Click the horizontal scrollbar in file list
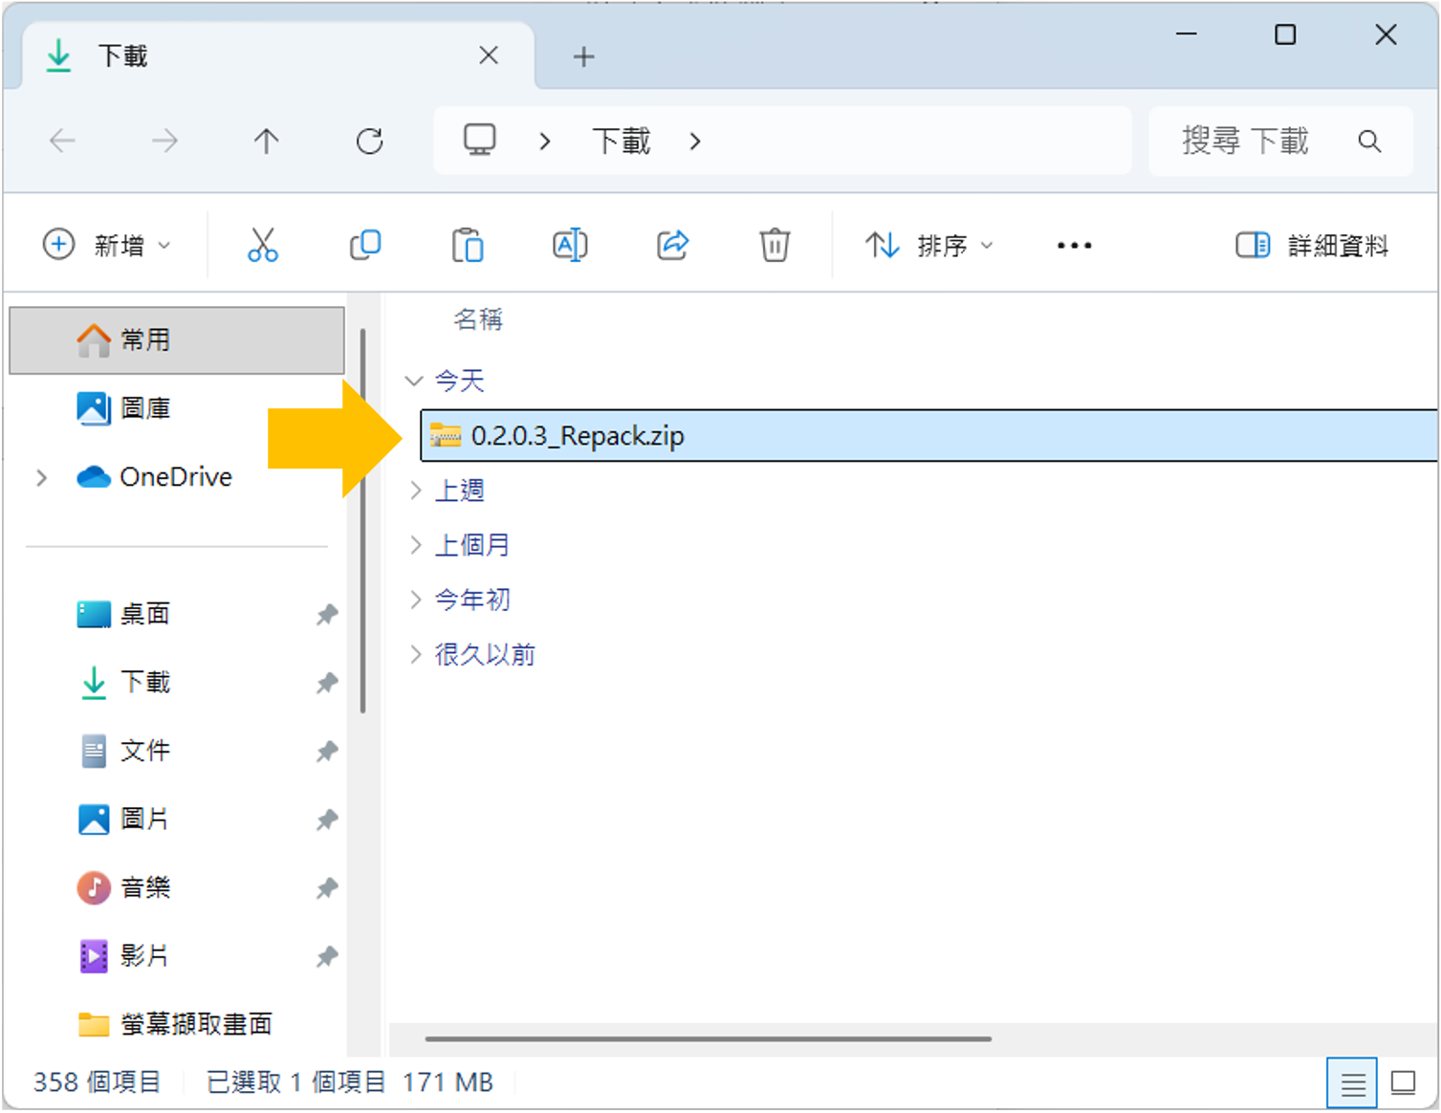 point(708,1038)
